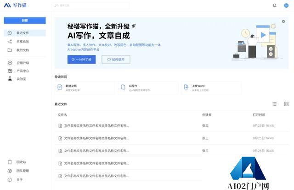The width and height of the screenshot is (294, 190).
Task: Click the 上传Word quick access card
Action: click(x=211, y=88)
